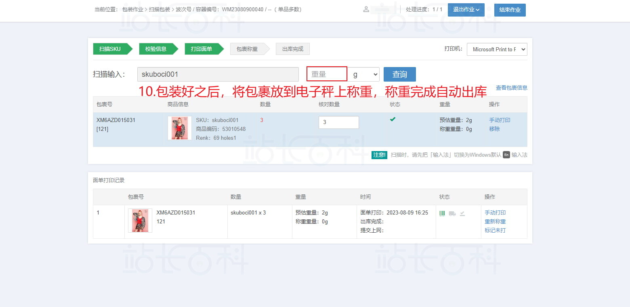This screenshot has height=307, width=630.
Task: Open the 退出作业 dropdown menu
Action: (466, 10)
